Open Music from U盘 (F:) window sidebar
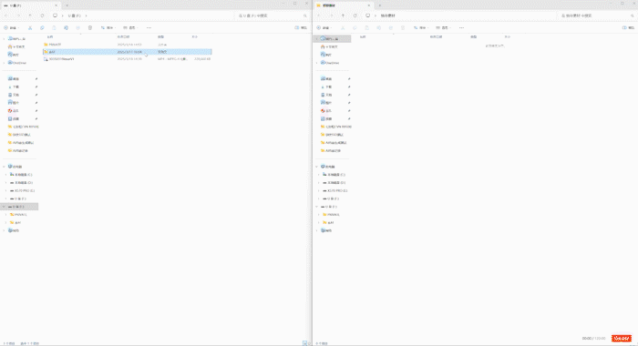 [x=13, y=110]
